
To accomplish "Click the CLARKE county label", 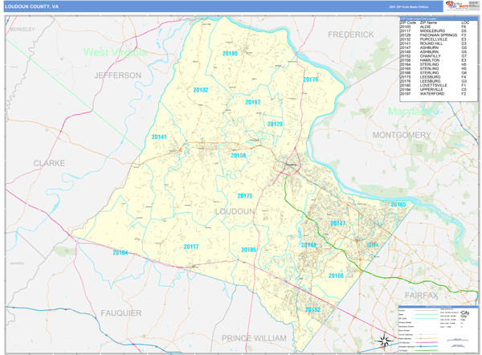I will click(49, 163).
